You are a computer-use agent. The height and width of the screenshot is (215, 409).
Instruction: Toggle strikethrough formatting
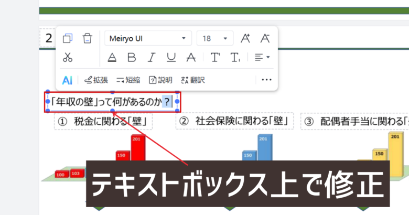191,57
